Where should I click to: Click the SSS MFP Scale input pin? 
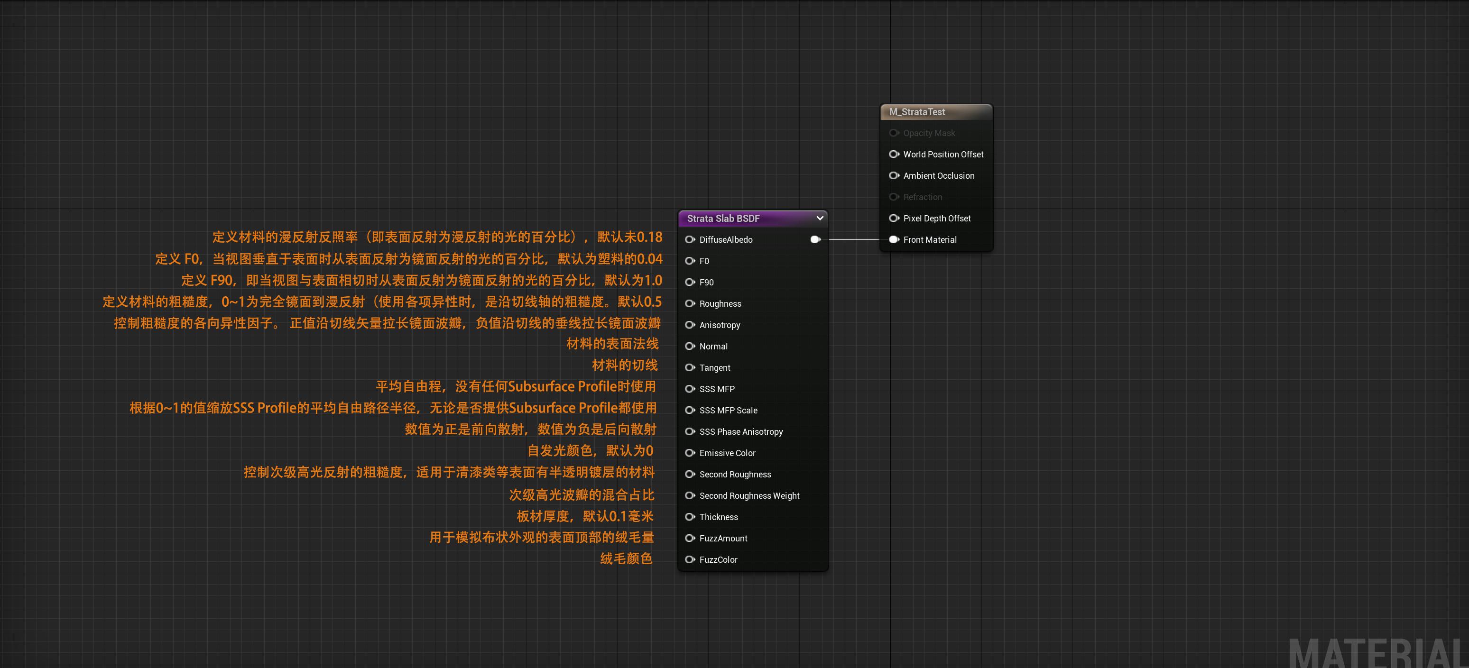[x=690, y=411]
